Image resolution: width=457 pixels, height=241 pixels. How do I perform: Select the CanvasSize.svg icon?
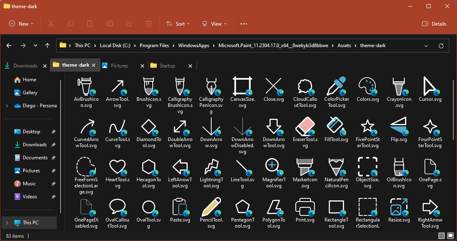[x=243, y=87]
